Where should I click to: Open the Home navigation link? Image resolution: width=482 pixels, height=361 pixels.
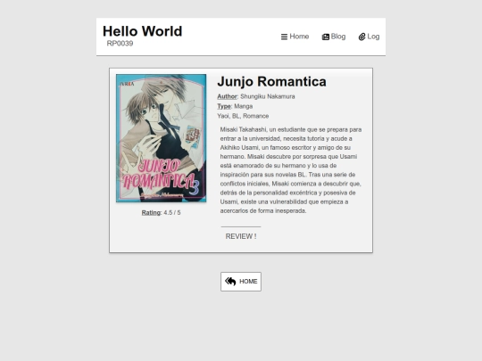point(295,37)
